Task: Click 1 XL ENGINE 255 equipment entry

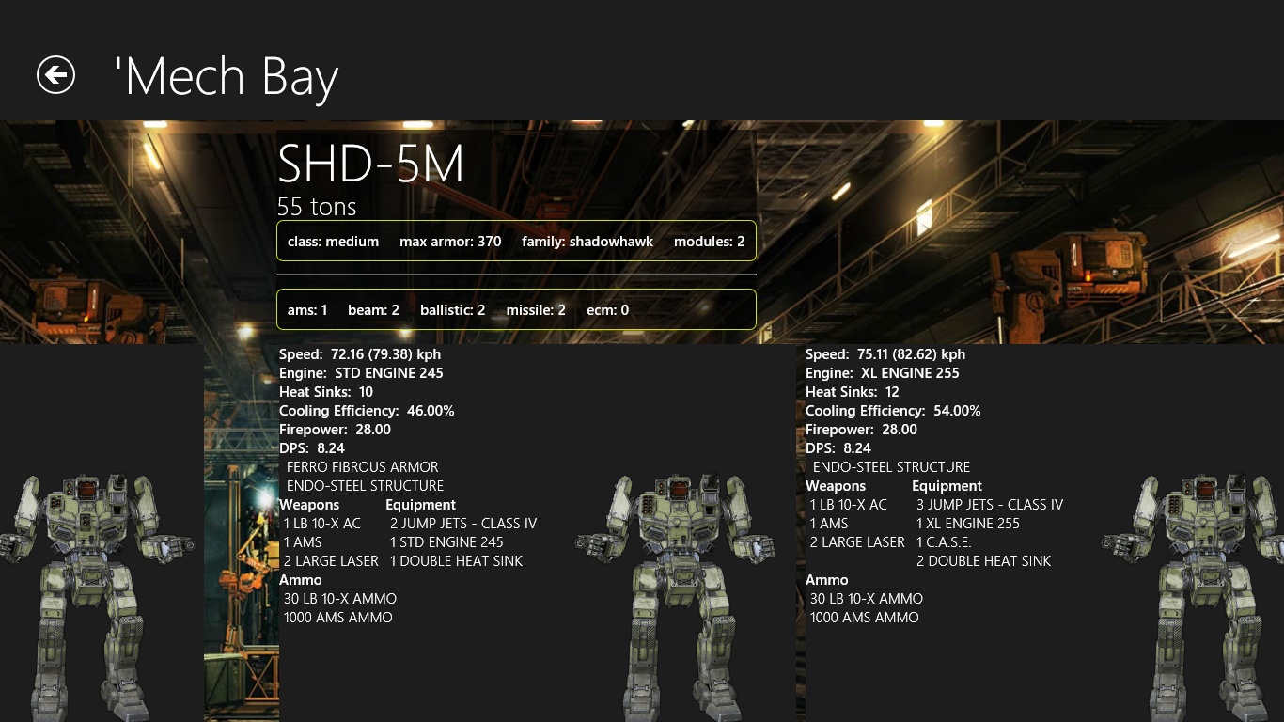Action: [x=968, y=524]
